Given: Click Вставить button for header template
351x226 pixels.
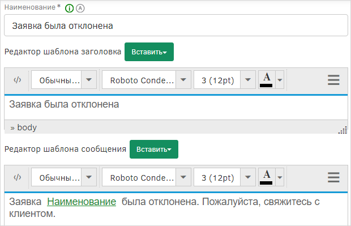Looking at the screenshot, I should (149, 52).
